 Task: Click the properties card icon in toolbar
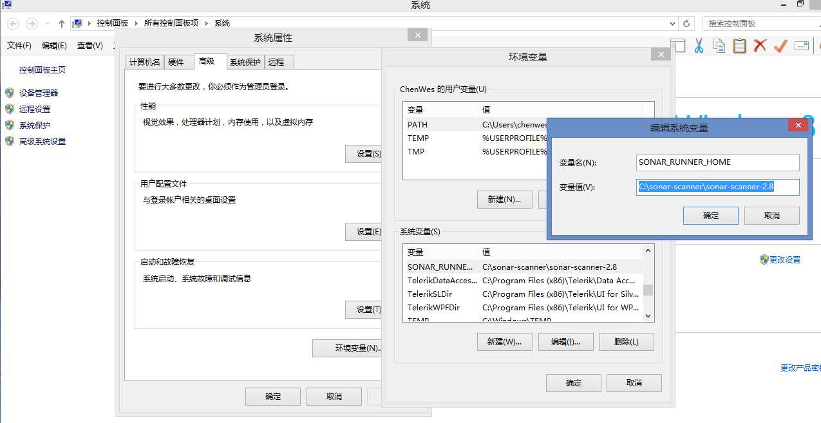[802, 46]
